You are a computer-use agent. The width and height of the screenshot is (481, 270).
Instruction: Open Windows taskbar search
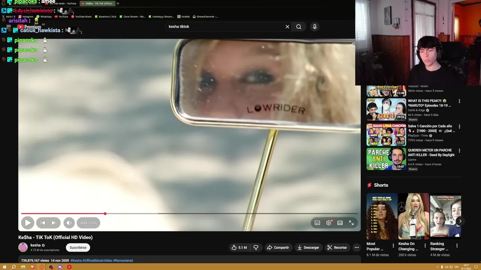coord(14,267)
